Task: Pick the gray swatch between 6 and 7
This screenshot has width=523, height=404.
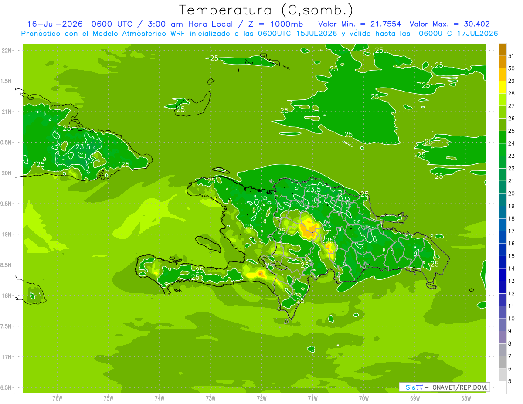Action: (503, 363)
